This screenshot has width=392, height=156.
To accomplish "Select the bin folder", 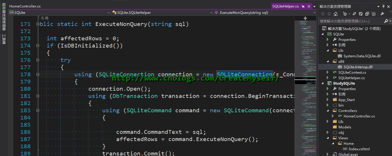I will click(x=341, y=105).
